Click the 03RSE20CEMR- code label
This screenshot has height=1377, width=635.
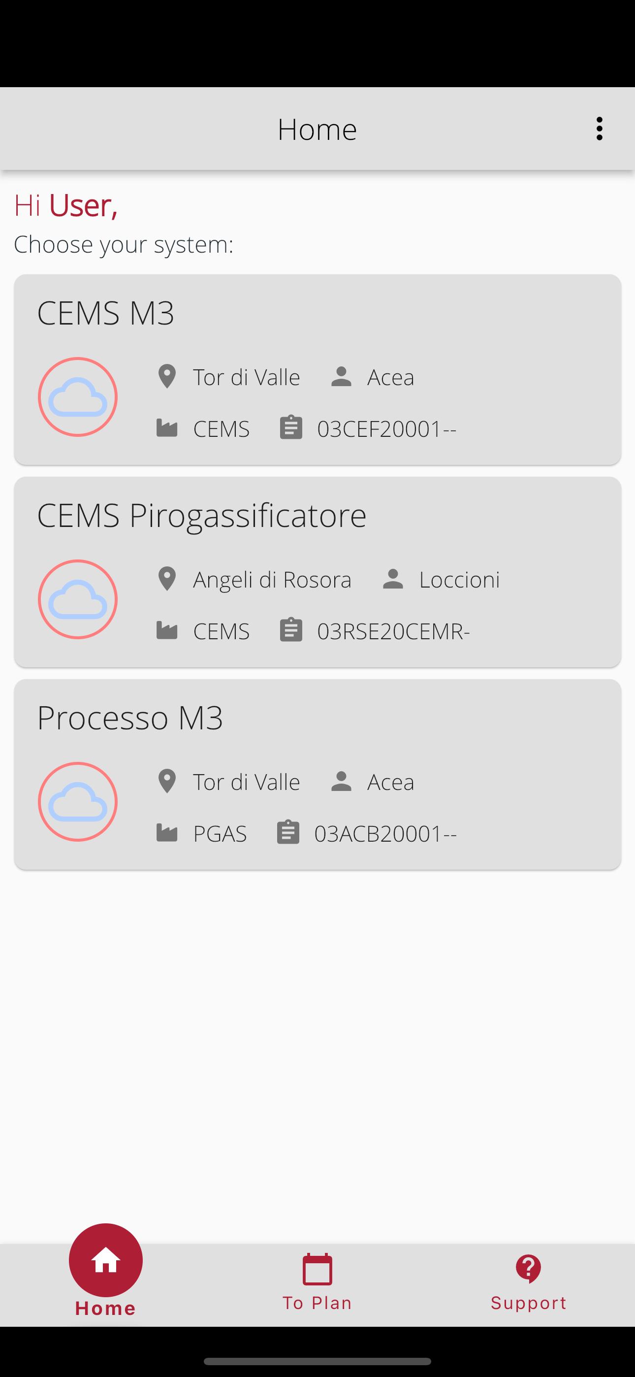[x=393, y=631]
